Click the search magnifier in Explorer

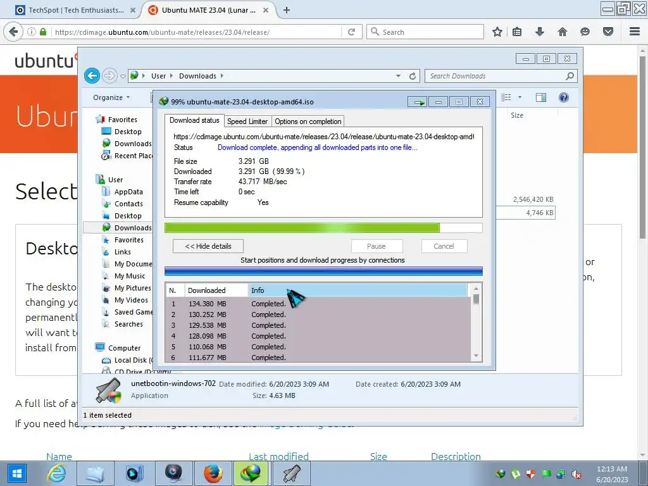pos(570,76)
